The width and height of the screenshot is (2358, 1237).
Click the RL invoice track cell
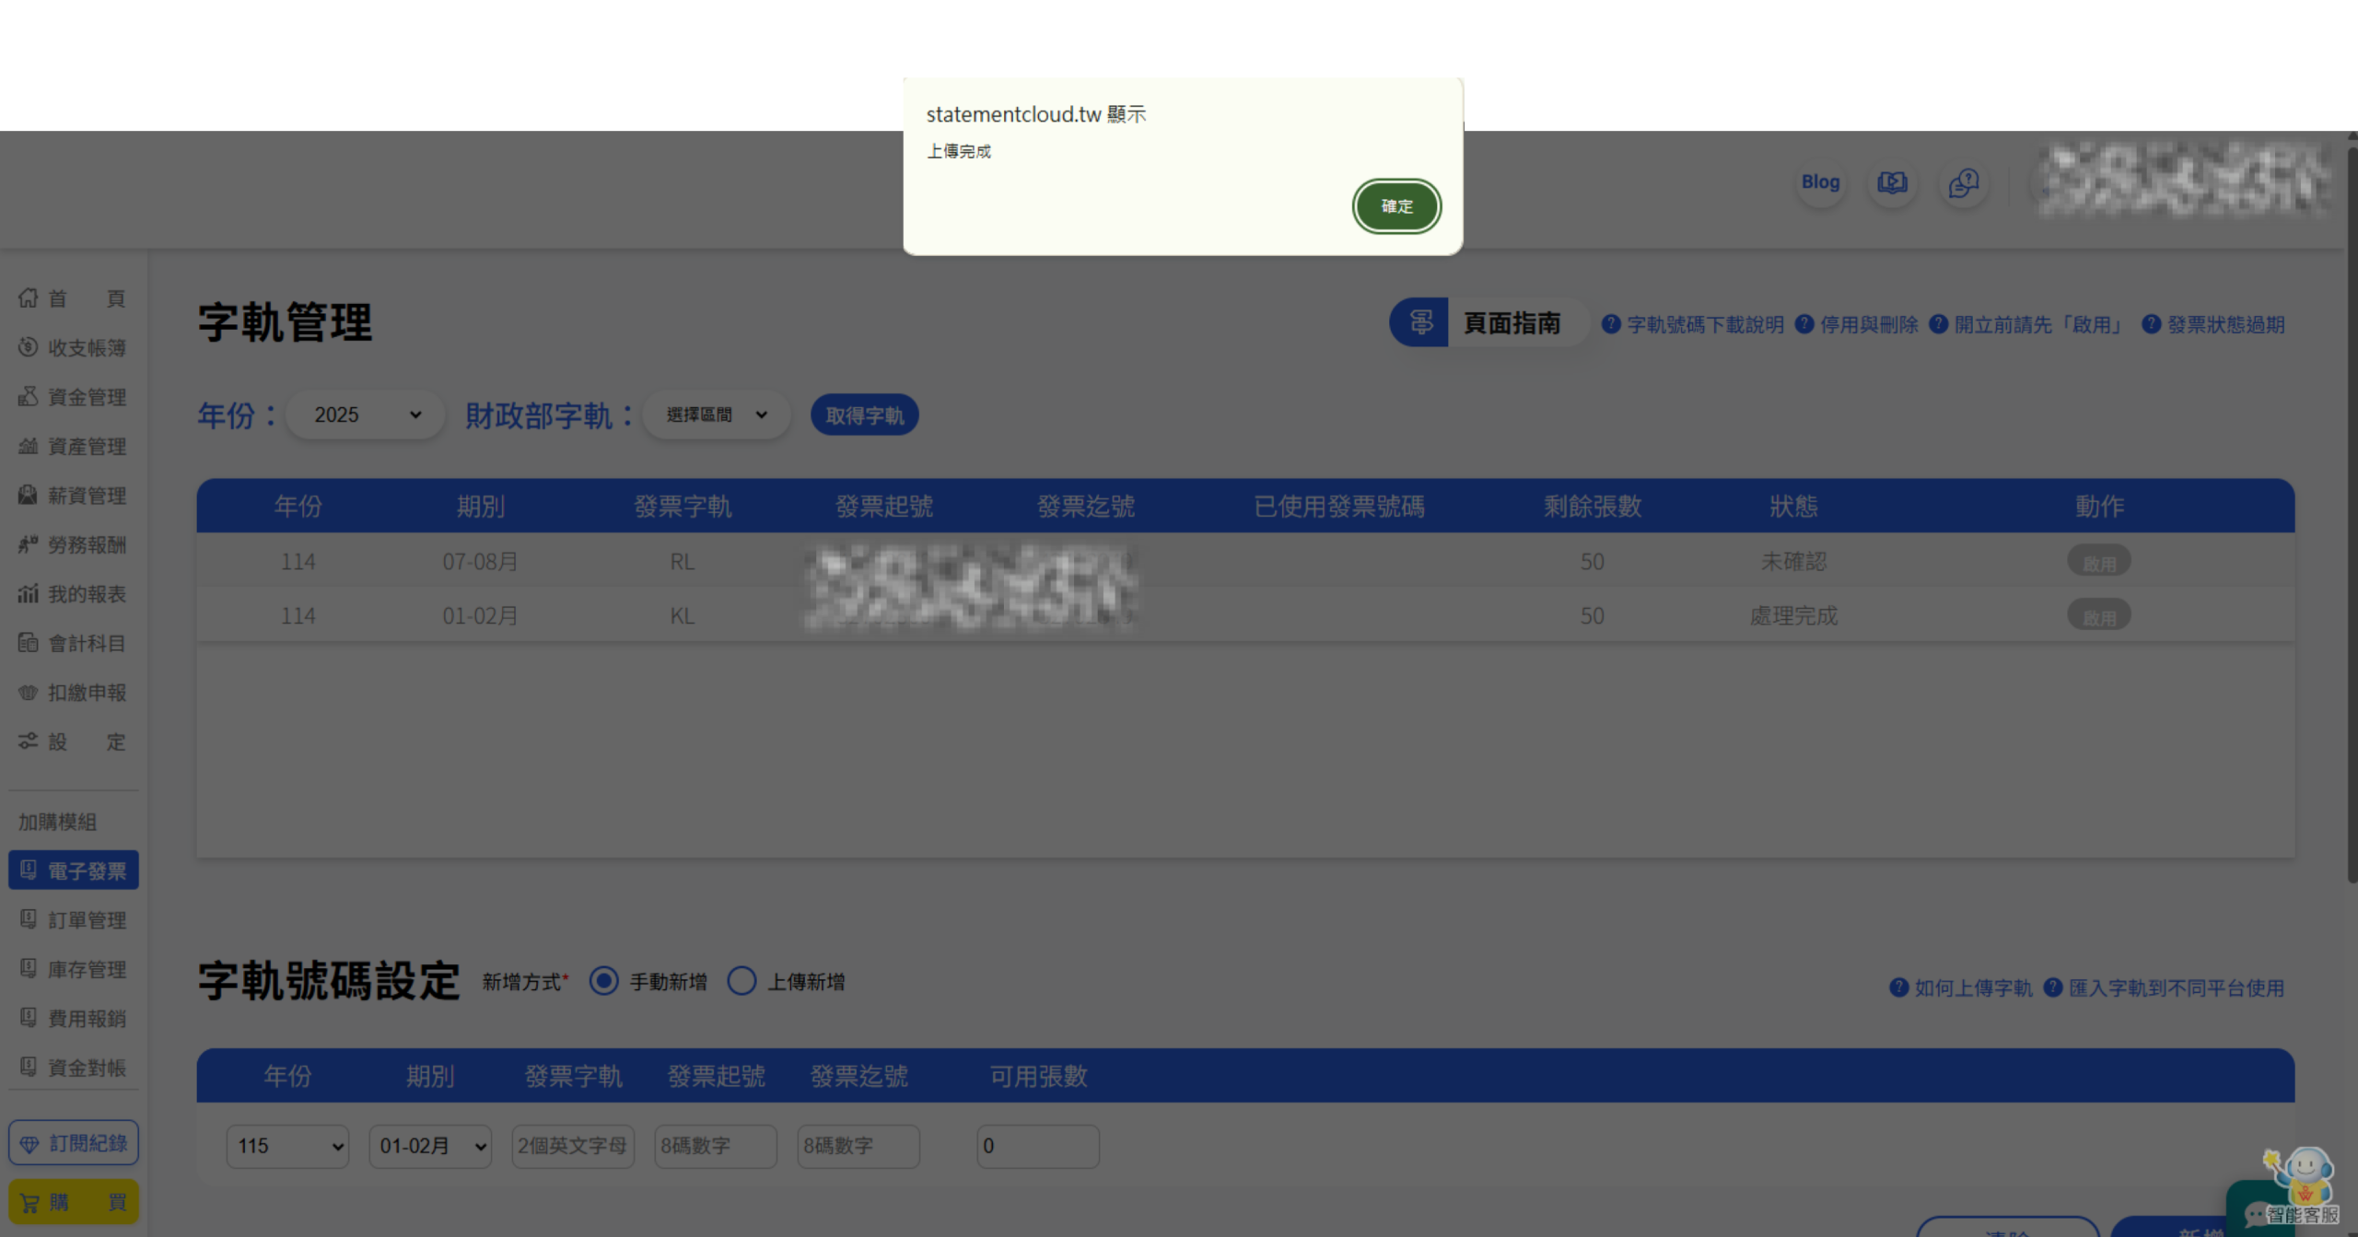682,561
